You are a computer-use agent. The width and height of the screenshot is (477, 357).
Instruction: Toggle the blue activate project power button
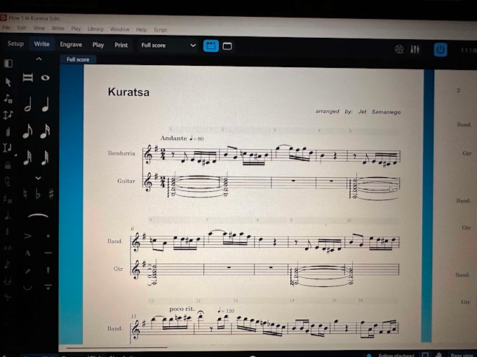coord(441,50)
